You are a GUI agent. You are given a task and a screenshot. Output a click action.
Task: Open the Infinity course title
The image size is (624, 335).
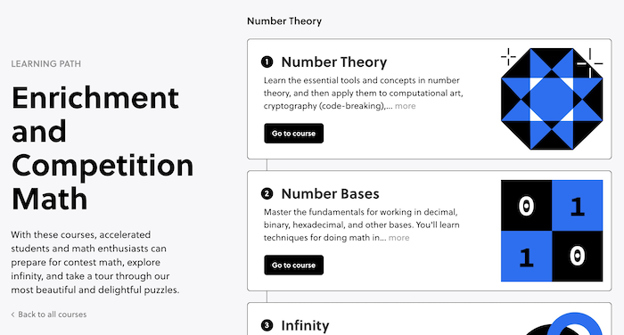click(305, 325)
